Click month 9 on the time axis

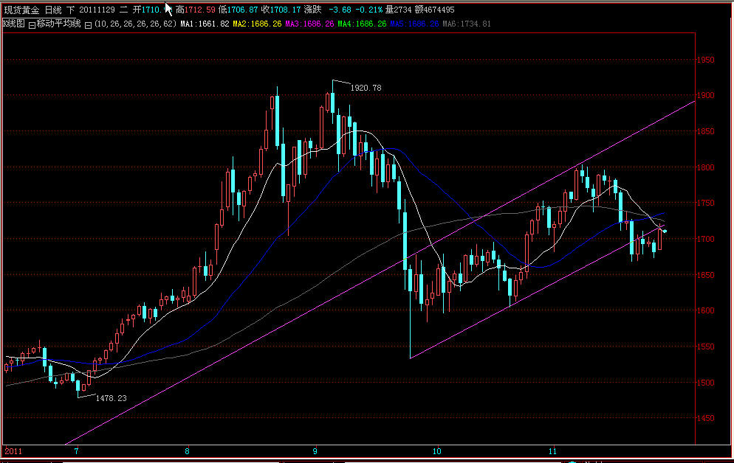point(315,451)
